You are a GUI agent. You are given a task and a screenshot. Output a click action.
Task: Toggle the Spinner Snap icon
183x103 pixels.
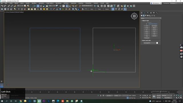tap(76, 6)
